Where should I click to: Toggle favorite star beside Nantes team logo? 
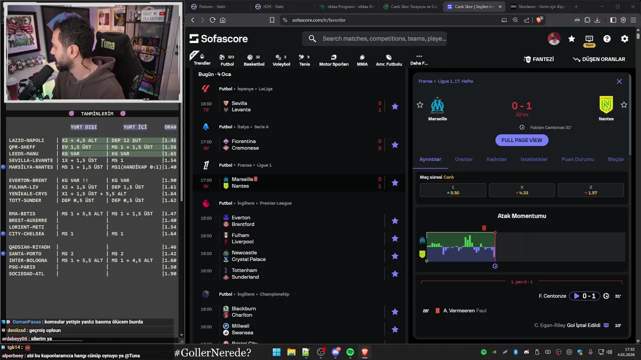pos(624,105)
